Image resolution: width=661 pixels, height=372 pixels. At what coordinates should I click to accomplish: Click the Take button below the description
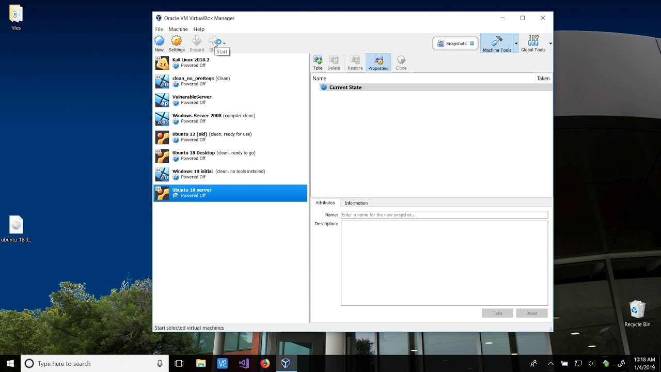click(497, 313)
